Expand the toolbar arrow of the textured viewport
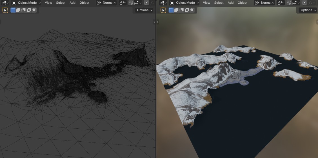Image resolution: width=318 pixels, height=158 pixels. (157, 22)
